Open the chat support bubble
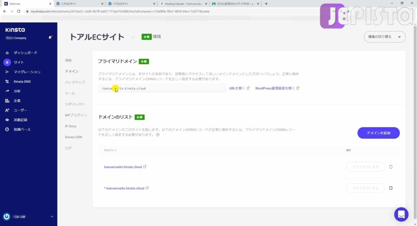 point(401,214)
